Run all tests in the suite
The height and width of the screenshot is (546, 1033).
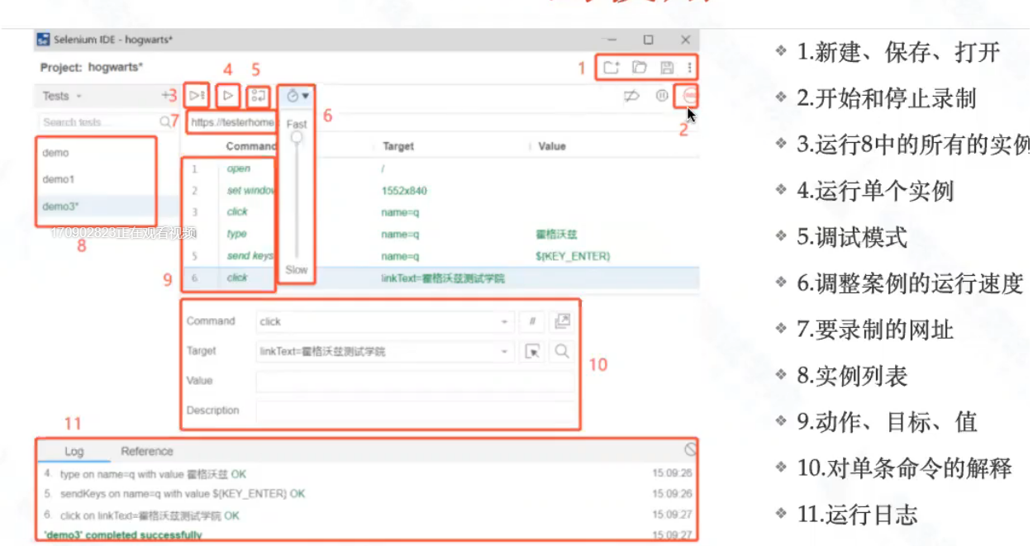click(x=197, y=96)
